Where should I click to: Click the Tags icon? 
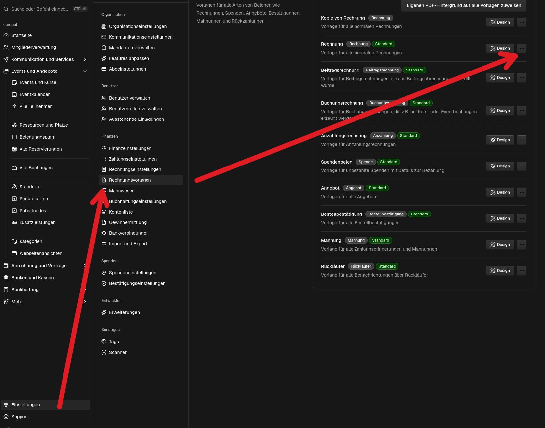tap(104, 342)
